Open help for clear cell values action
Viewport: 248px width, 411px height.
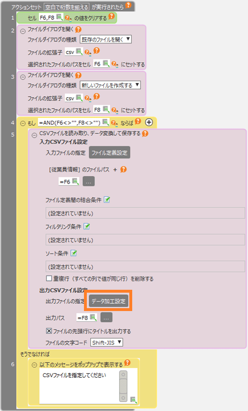pos(111,16)
